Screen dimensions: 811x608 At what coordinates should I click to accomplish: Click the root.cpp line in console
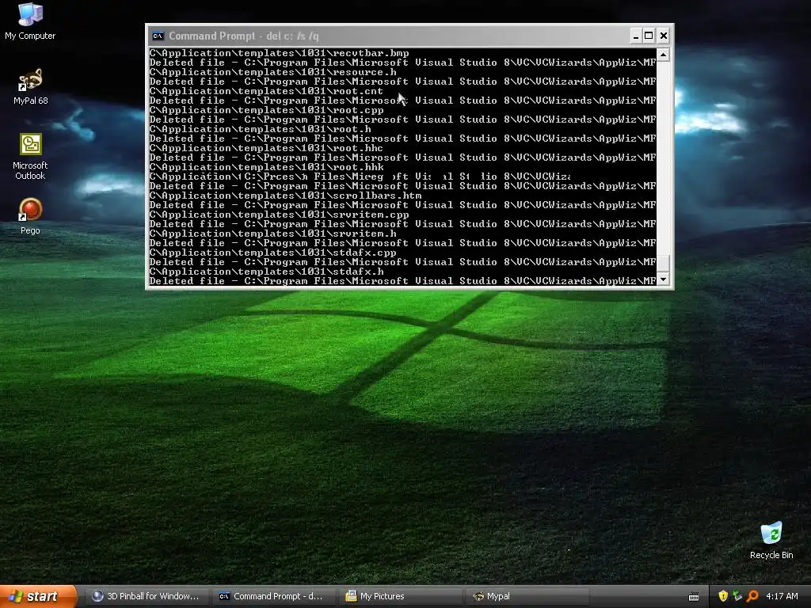[x=266, y=110]
